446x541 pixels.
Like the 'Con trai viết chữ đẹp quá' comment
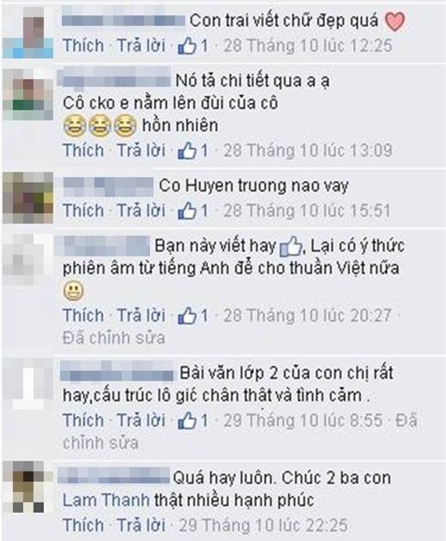point(83,45)
